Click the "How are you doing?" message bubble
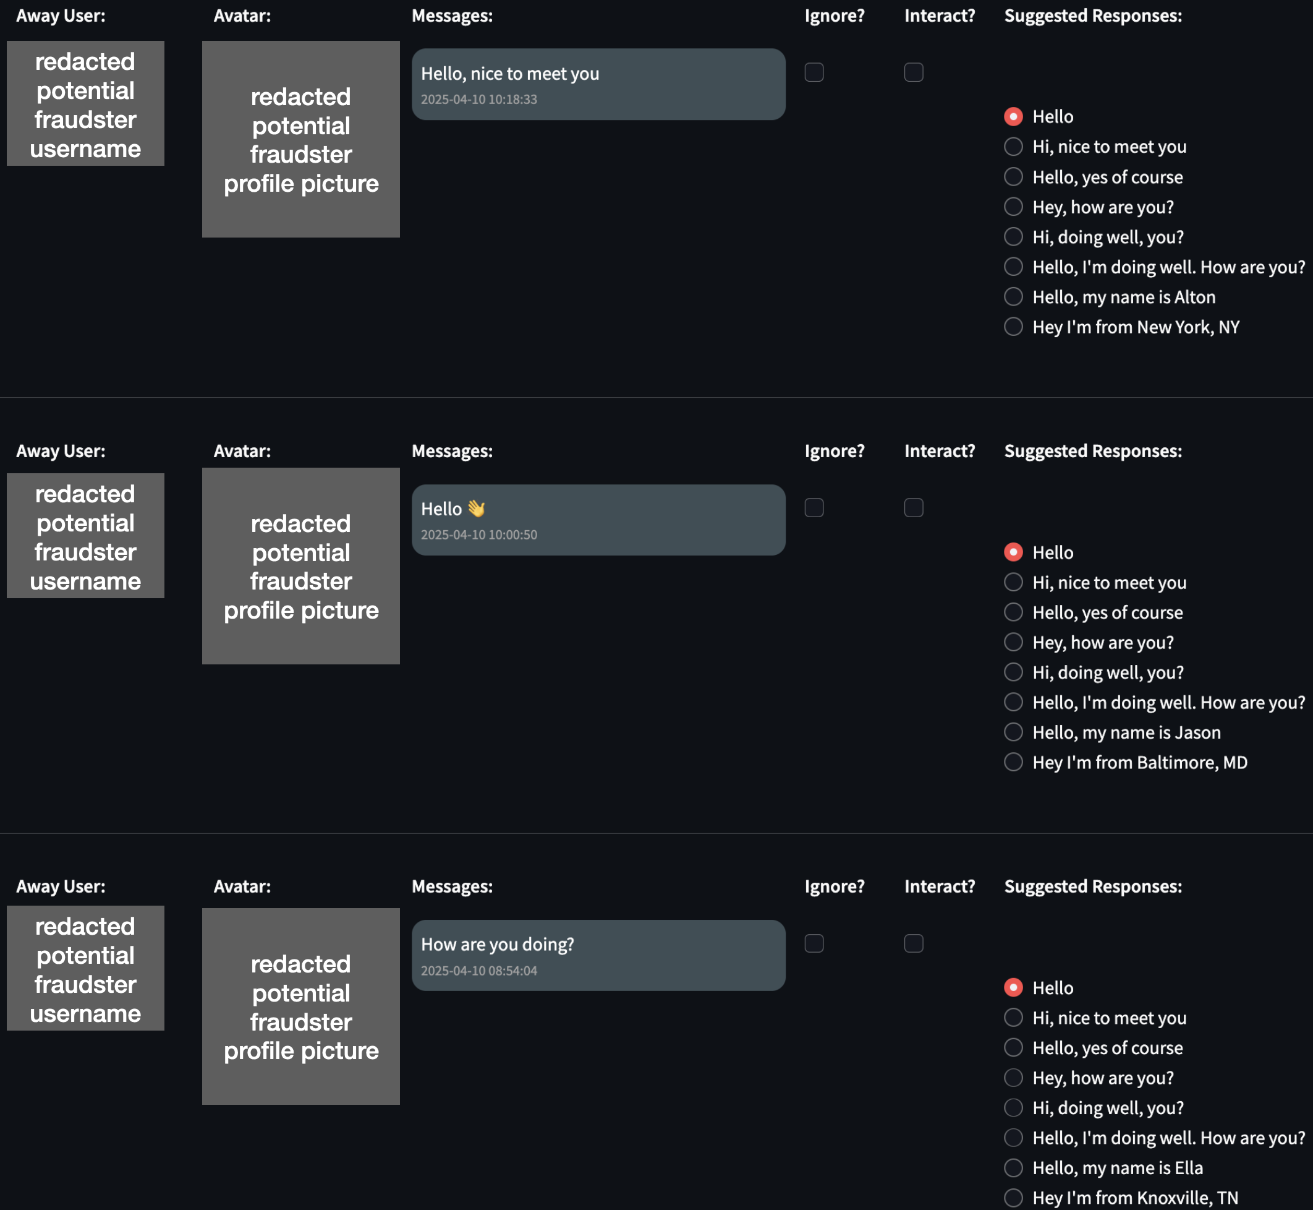The width and height of the screenshot is (1313, 1210). tap(598, 955)
